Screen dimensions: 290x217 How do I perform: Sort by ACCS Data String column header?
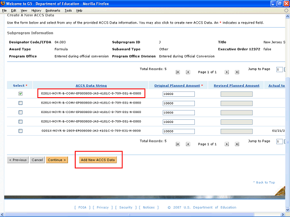point(91,85)
